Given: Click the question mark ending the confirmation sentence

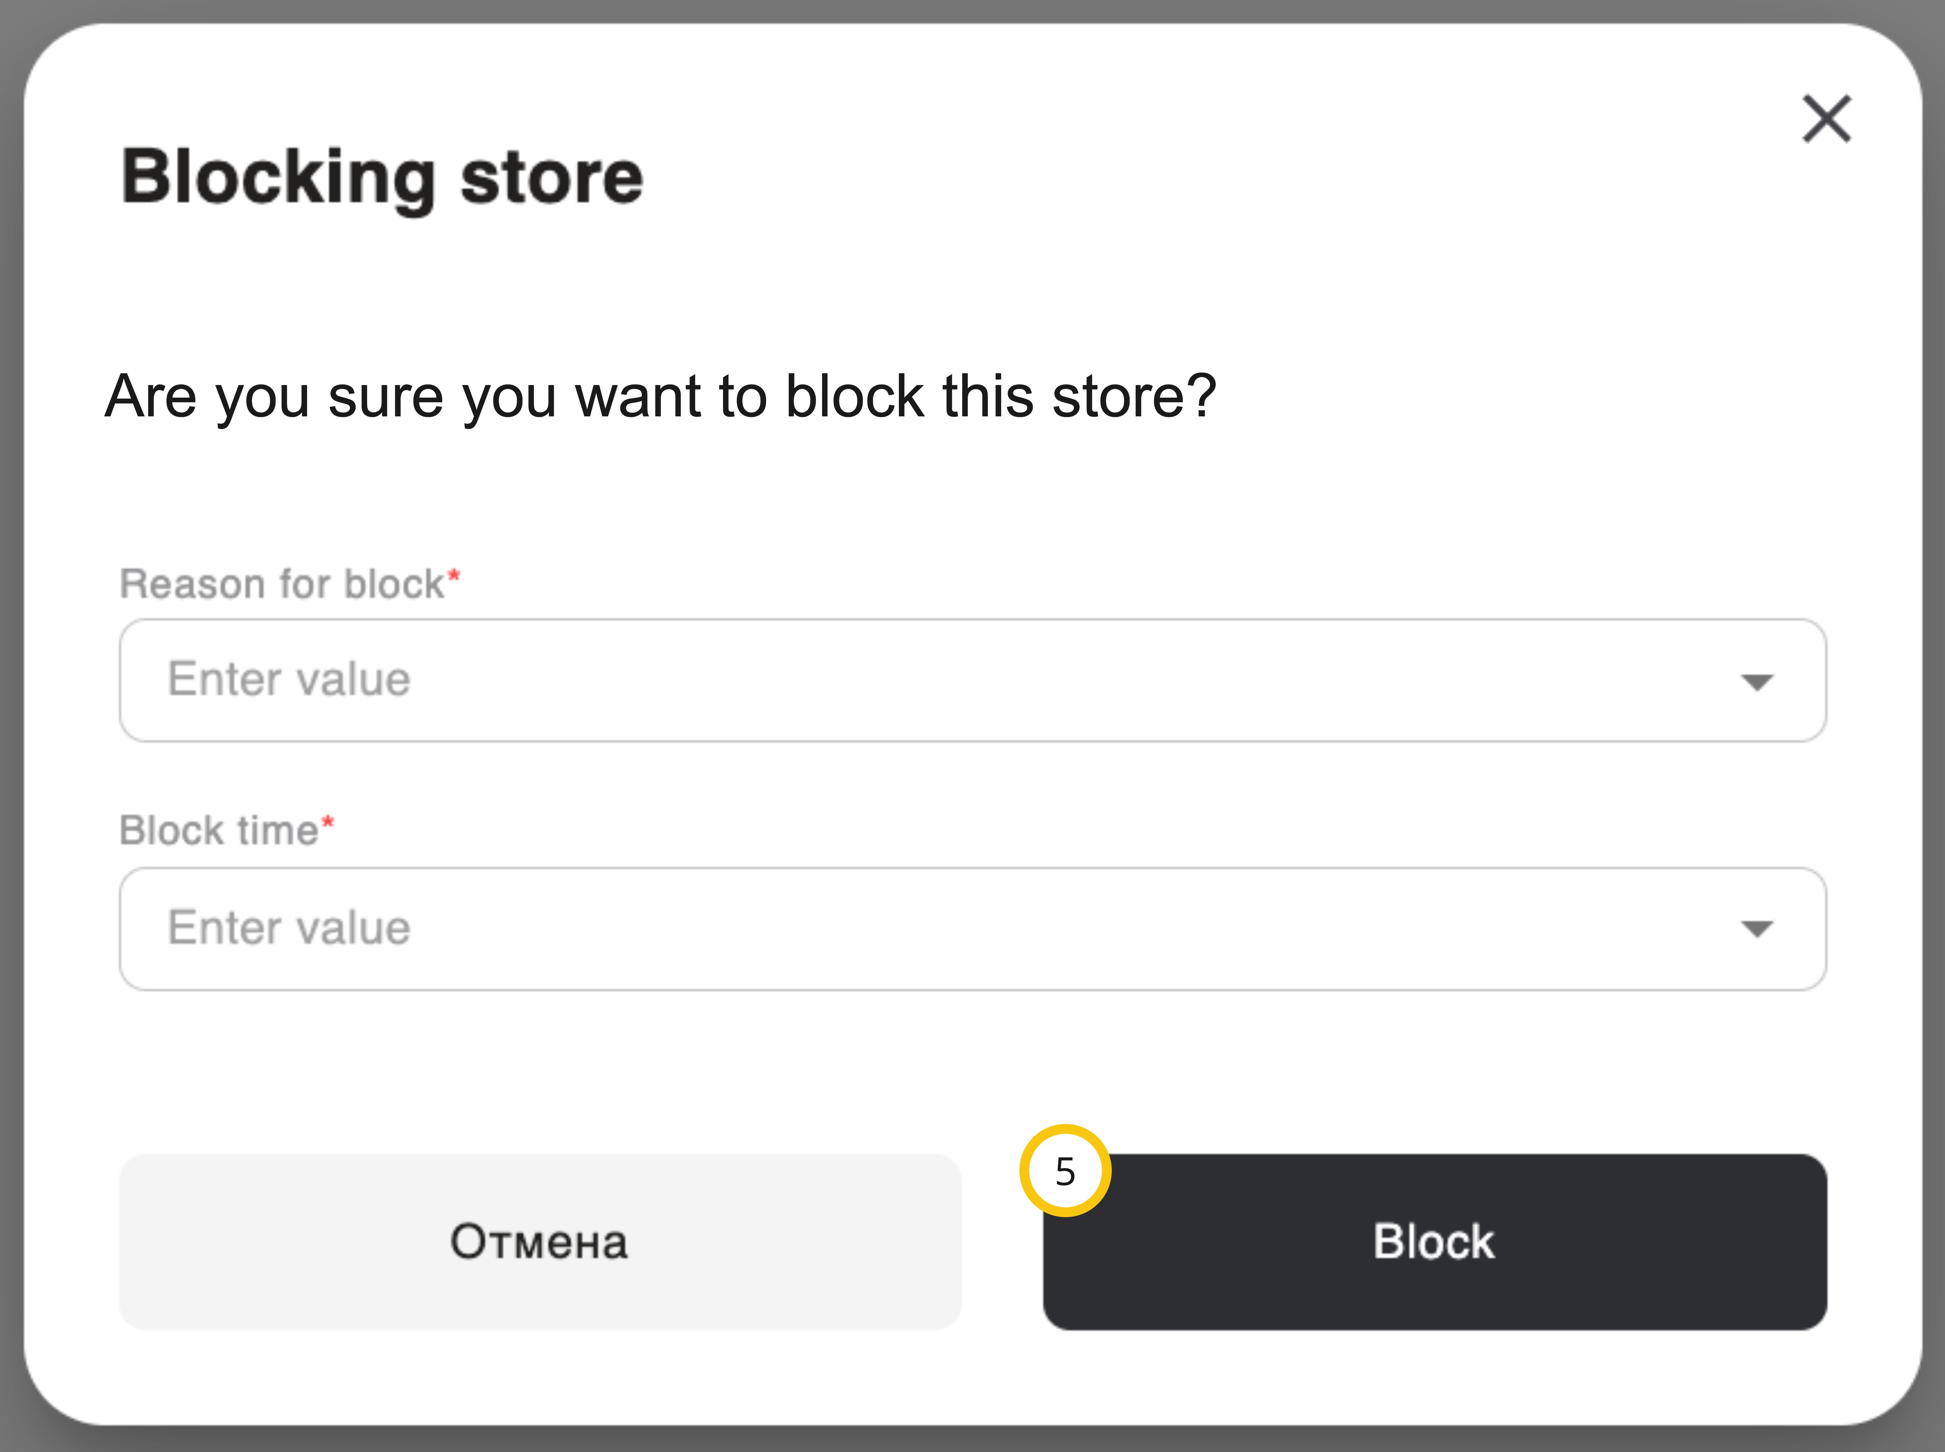Looking at the screenshot, I should 1200,397.
